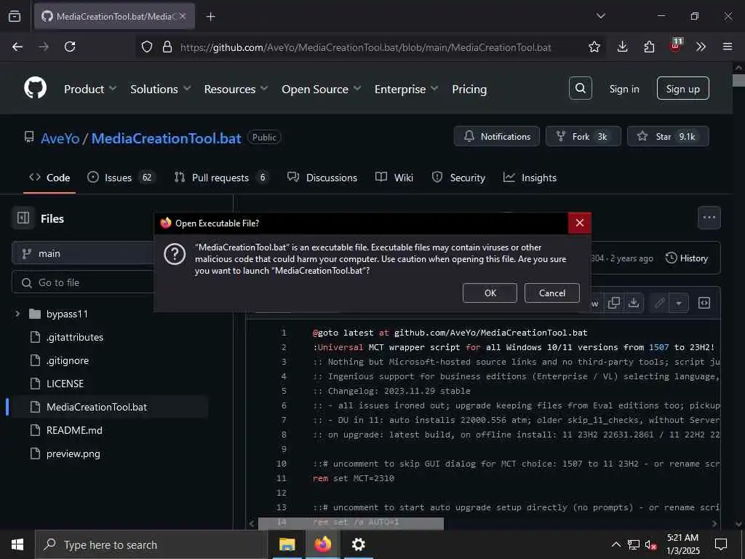
Task: Open the Wiki tab
Action: [x=394, y=178]
